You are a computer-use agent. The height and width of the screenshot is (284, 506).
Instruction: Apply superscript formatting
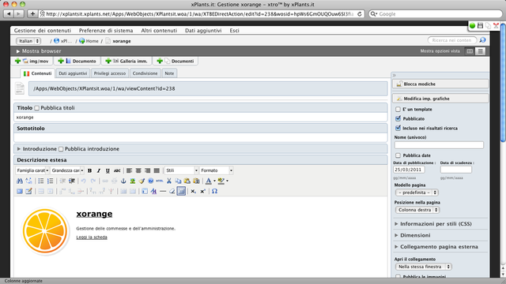pyautogui.click(x=202, y=191)
